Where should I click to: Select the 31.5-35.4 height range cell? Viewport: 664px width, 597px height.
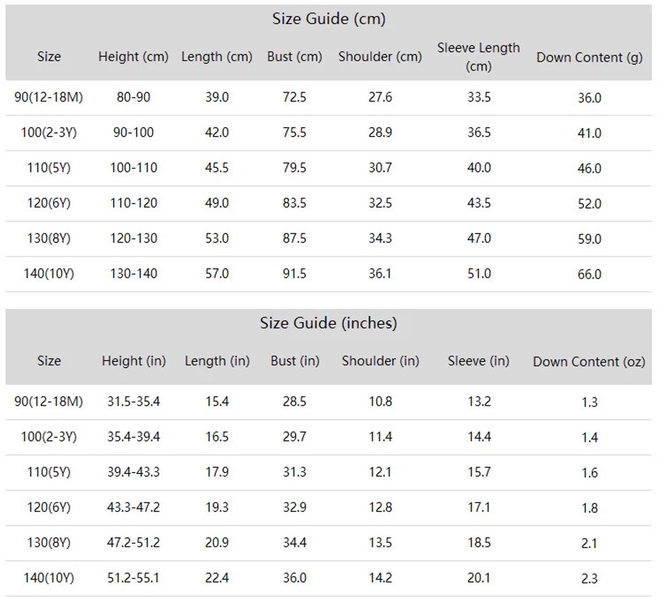coord(133,402)
